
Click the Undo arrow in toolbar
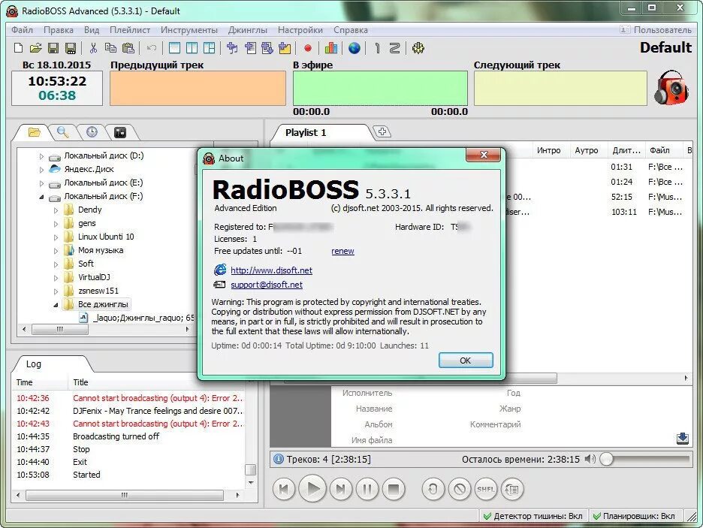pos(152,48)
